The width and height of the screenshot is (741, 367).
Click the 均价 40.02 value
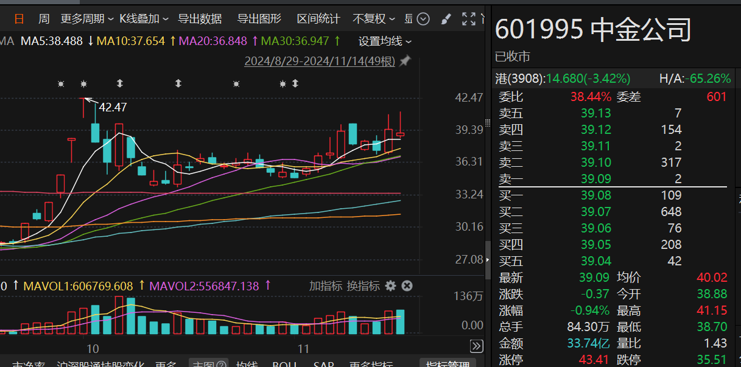(x=712, y=278)
